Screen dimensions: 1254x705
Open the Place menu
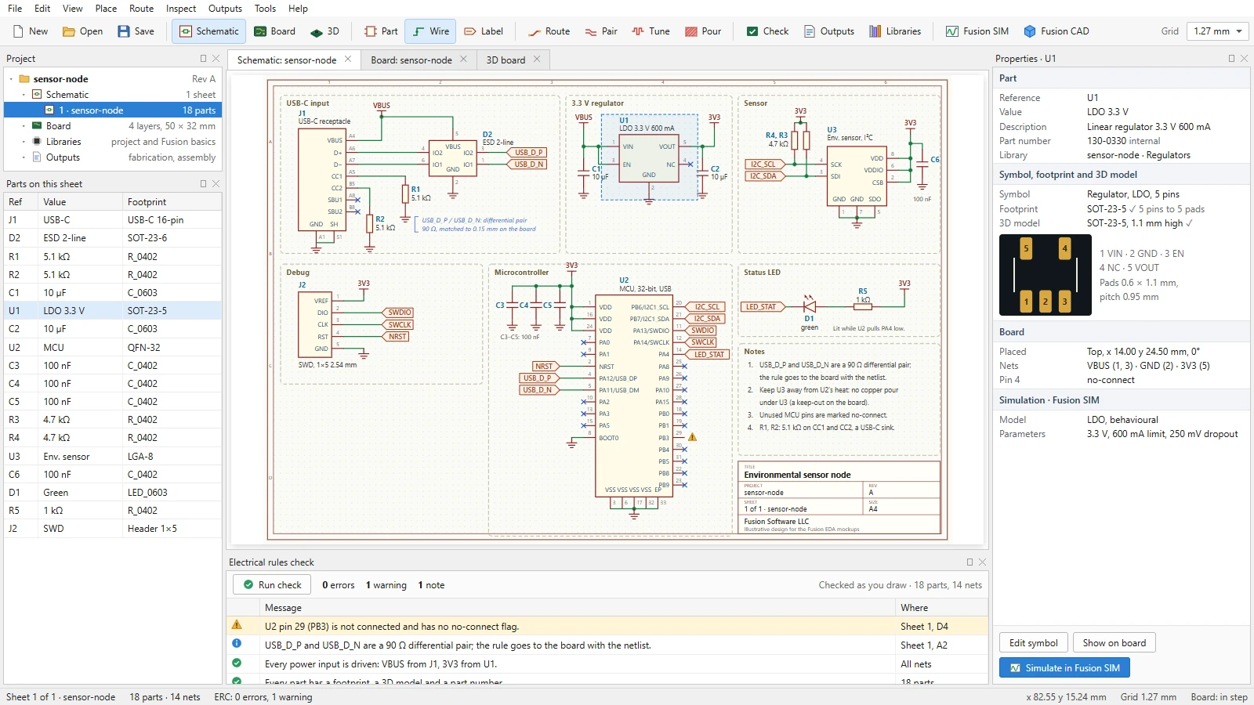(x=106, y=9)
